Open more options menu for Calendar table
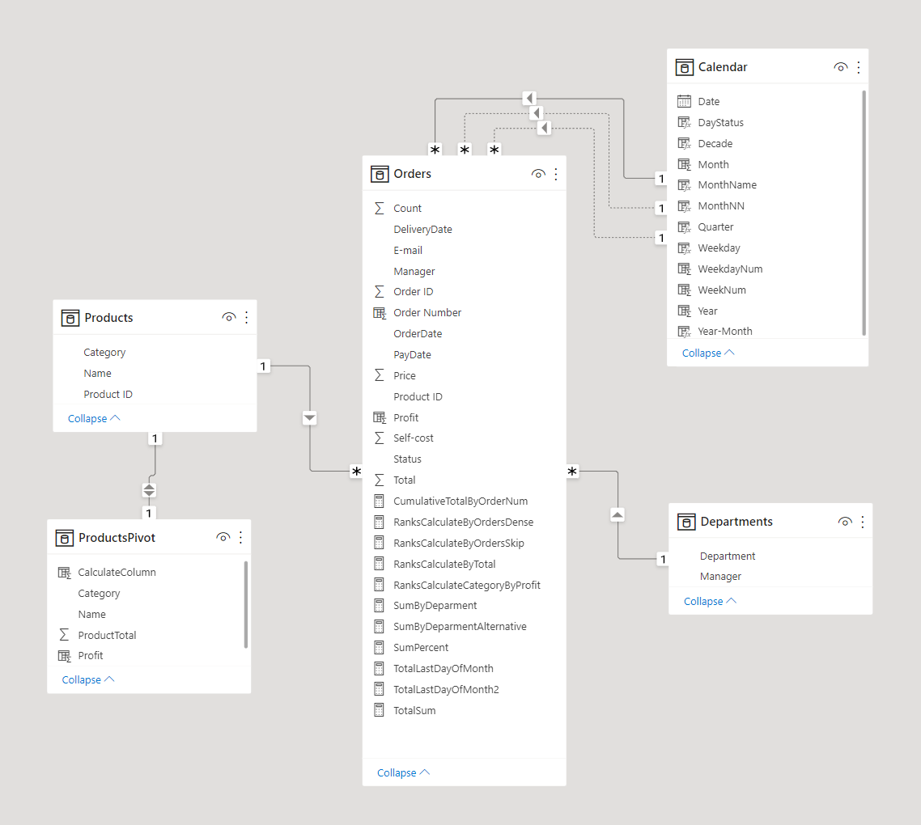921x825 pixels. (858, 67)
